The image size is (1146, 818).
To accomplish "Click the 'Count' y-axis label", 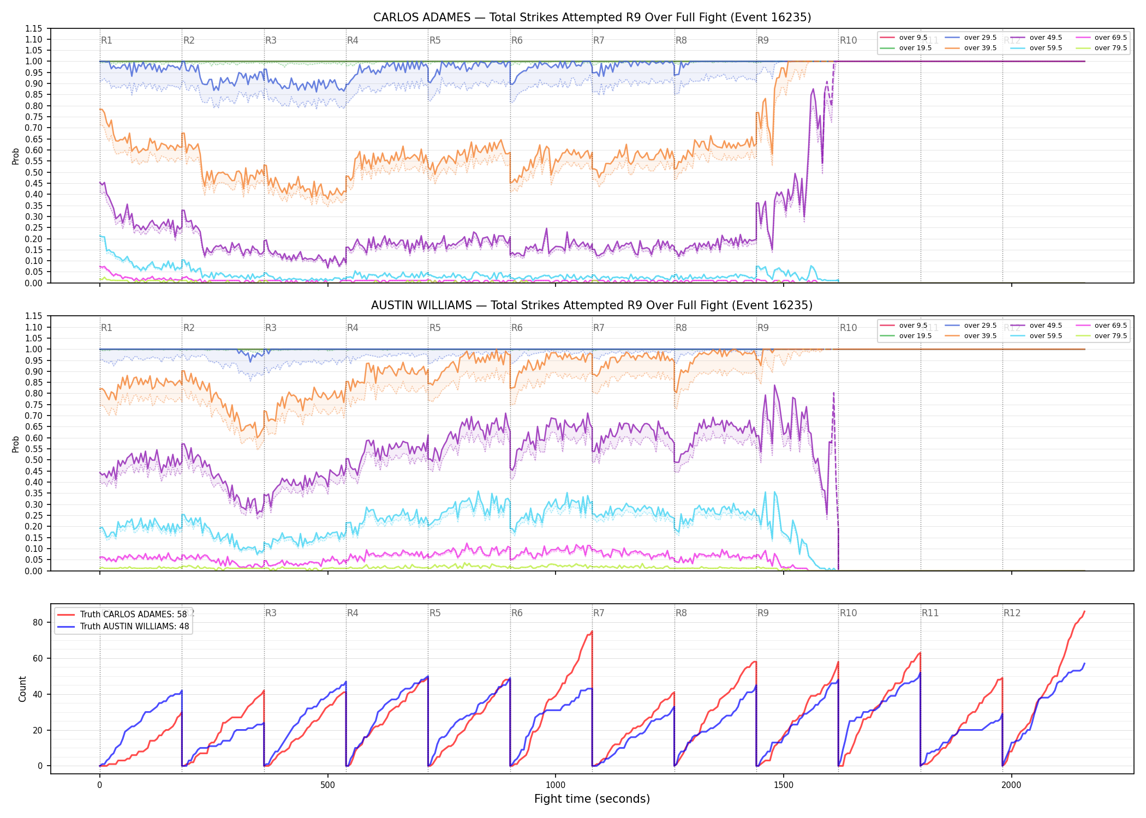I will click(22, 689).
